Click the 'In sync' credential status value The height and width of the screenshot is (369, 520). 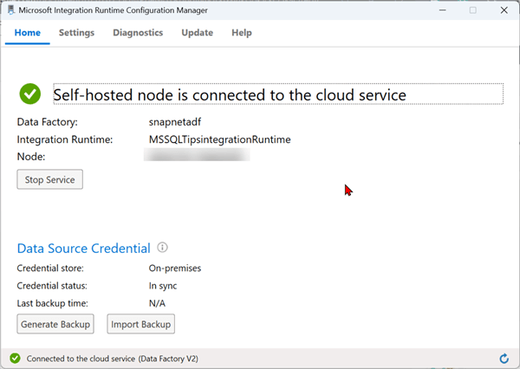pos(163,286)
